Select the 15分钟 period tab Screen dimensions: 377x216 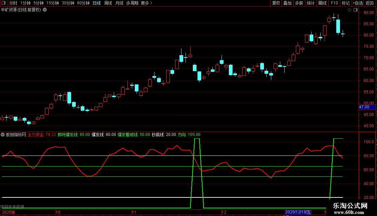pyautogui.click(x=53, y=3)
